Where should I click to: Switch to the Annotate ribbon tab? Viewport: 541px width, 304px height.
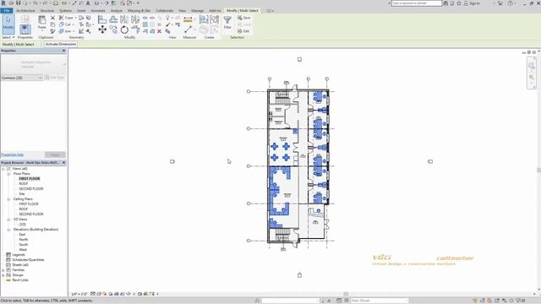pyautogui.click(x=98, y=11)
